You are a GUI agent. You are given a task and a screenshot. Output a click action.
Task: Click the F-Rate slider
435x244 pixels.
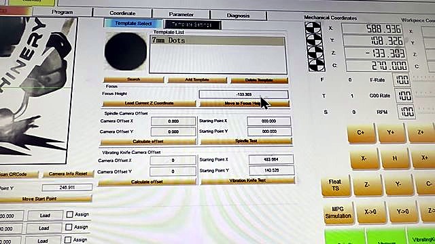click(423, 78)
